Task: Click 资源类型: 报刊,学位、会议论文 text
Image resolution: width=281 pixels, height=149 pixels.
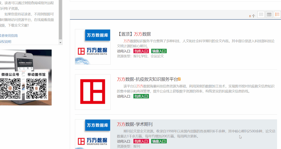Action: point(140,56)
